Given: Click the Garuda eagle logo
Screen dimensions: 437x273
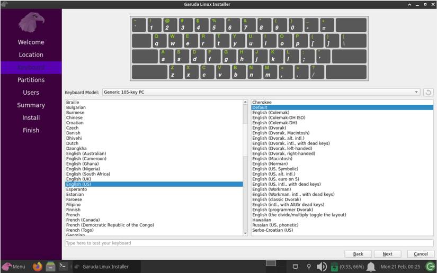Looking at the screenshot, I should [x=31, y=22].
